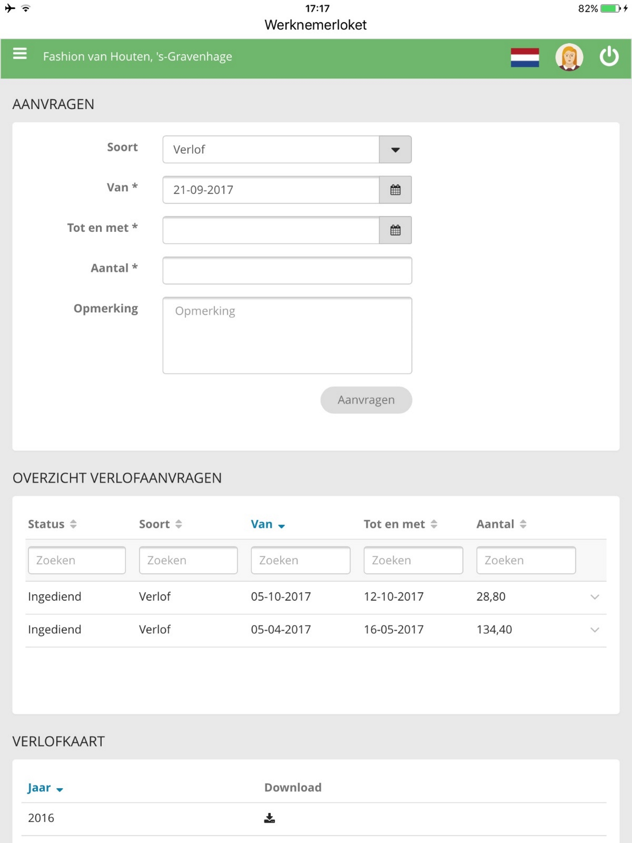Focus the Aantal input field
This screenshot has width=632, height=843.
(287, 271)
